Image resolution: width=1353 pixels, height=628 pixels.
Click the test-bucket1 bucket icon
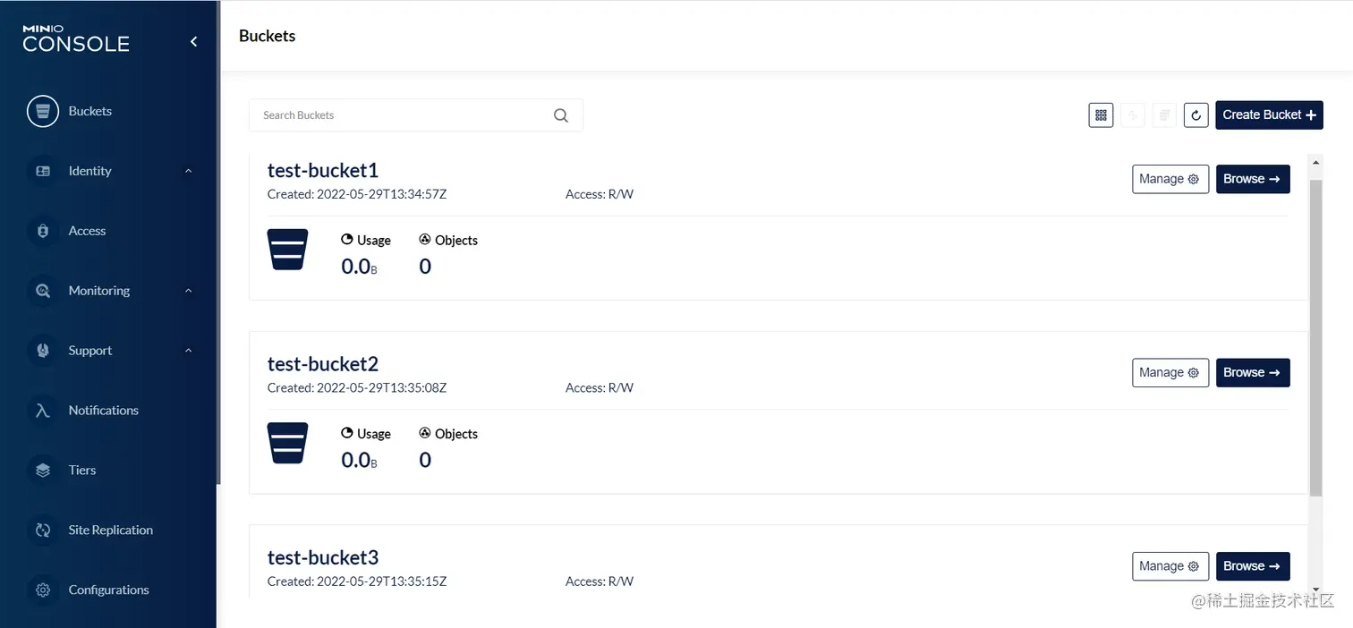pyautogui.click(x=287, y=250)
